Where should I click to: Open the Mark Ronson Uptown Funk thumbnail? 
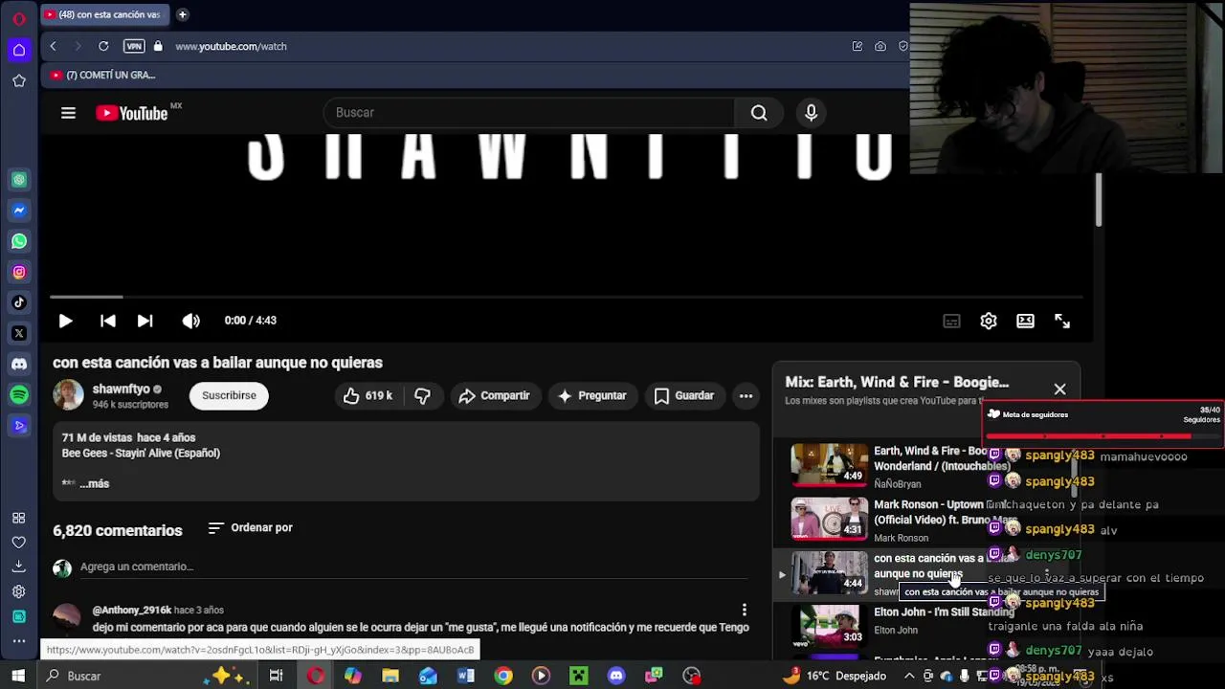[829, 518]
